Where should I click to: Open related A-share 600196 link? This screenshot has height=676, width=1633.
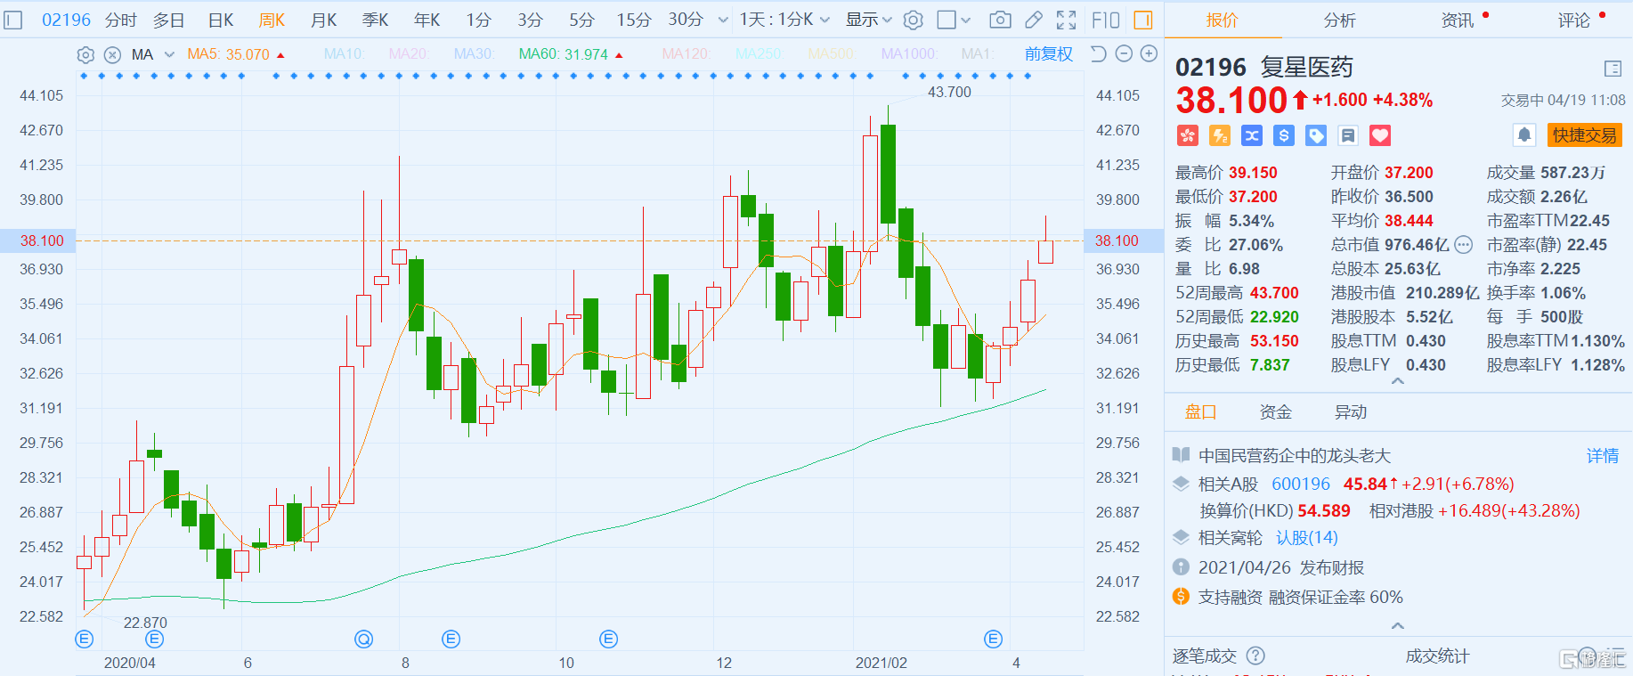pos(1300,484)
